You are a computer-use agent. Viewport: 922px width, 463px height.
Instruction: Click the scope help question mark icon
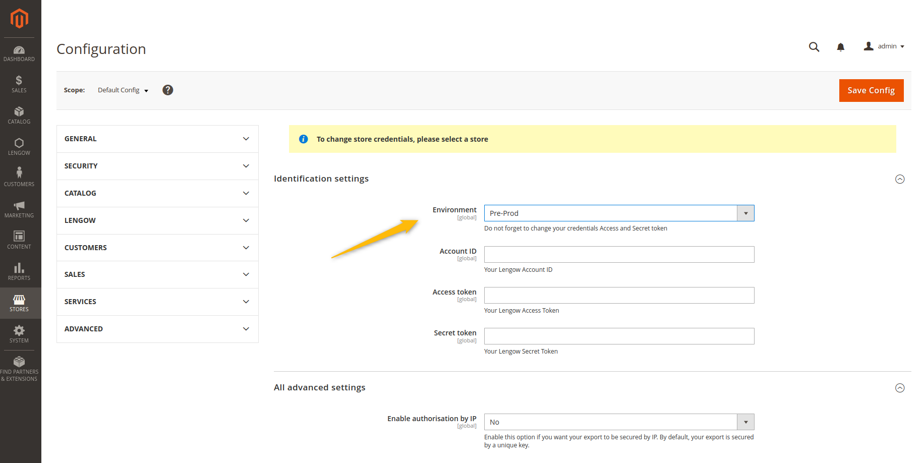click(168, 90)
